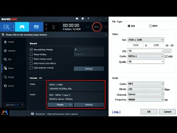Enable Add mouse click effects checkbox

tap(31, 63)
